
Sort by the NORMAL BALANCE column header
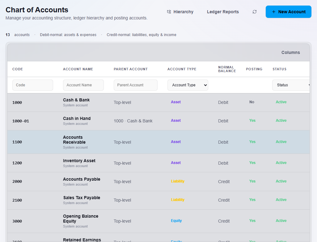click(227, 69)
